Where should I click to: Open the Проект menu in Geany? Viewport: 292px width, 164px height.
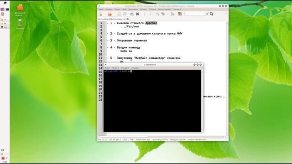143,9
